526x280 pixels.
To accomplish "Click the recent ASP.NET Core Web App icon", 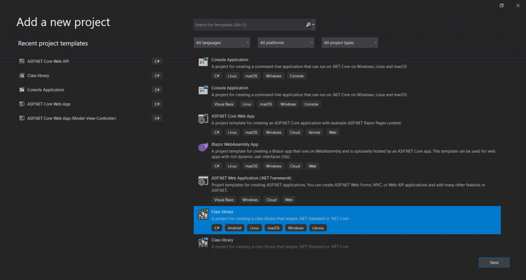I will coord(22,104).
